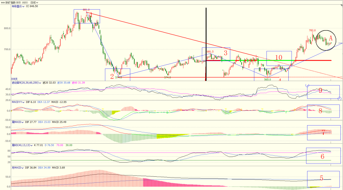Open the 年收盘价 indicator dropdown
This screenshot has width=343, height=190.
click(x=18, y=6)
